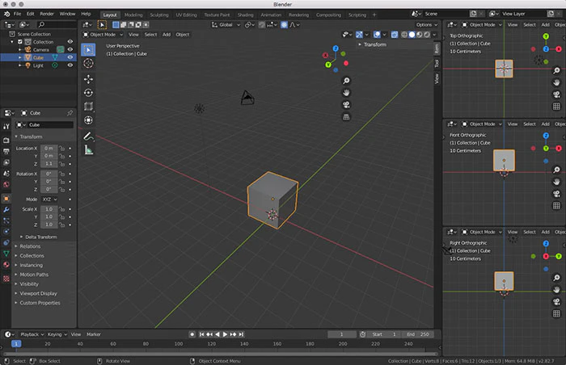This screenshot has width=566, height=365.
Task: Click main viewport pan hand icon
Action: pos(346,93)
